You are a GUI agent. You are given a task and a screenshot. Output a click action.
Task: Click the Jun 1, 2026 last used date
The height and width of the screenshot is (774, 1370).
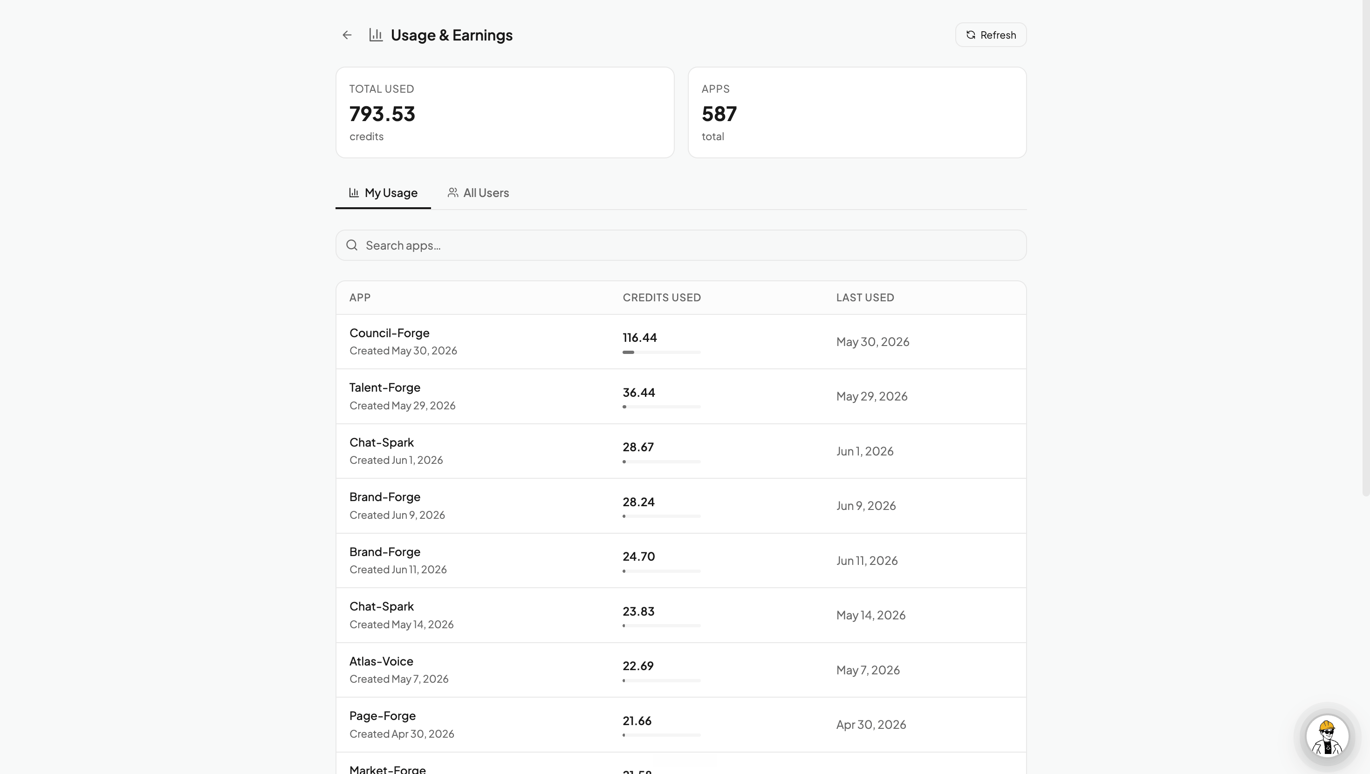pos(865,451)
